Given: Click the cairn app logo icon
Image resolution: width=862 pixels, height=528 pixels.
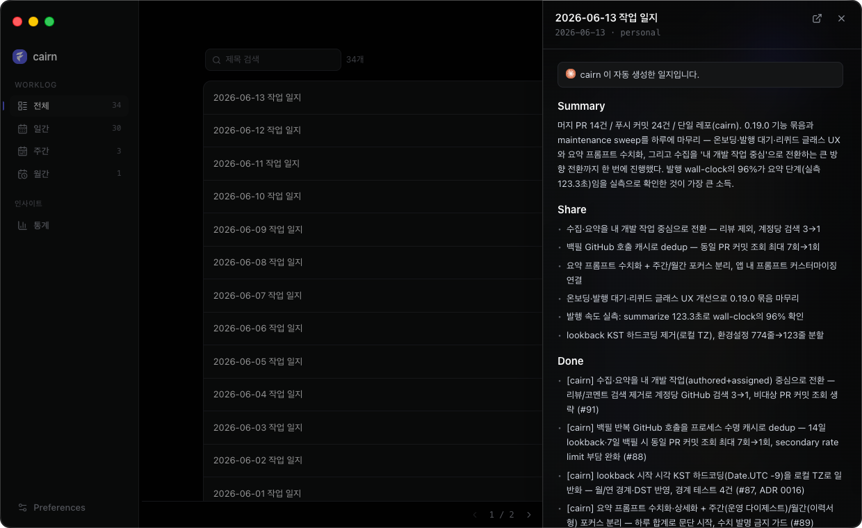Looking at the screenshot, I should [19, 57].
